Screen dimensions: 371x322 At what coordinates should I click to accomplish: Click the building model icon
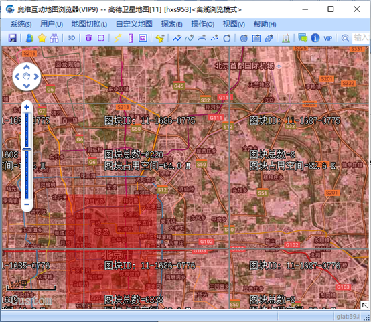(x=286, y=38)
